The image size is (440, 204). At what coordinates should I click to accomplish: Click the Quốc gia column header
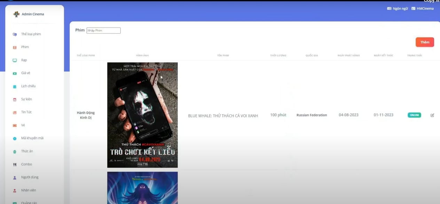(312, 56)
